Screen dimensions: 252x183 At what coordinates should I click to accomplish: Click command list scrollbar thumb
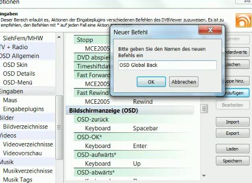tap(204, 109)
